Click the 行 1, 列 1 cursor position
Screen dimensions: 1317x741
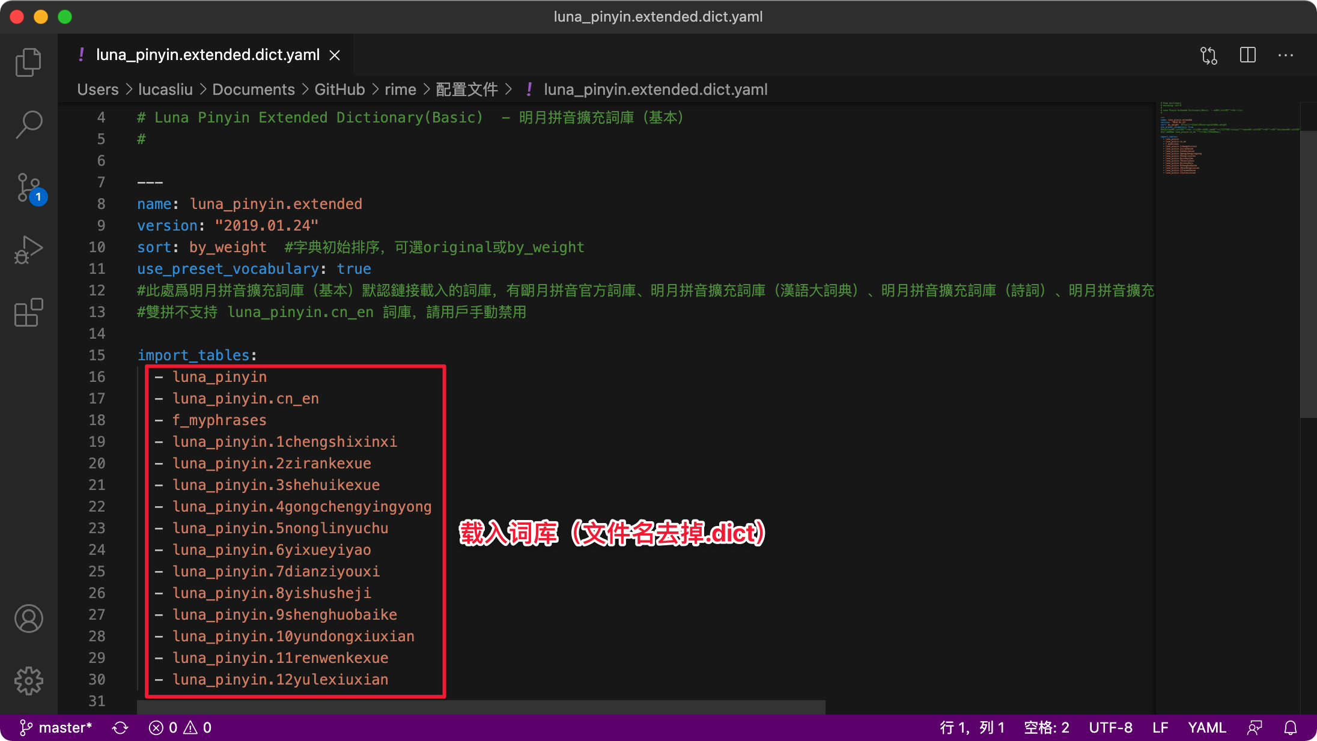(972, 728)
